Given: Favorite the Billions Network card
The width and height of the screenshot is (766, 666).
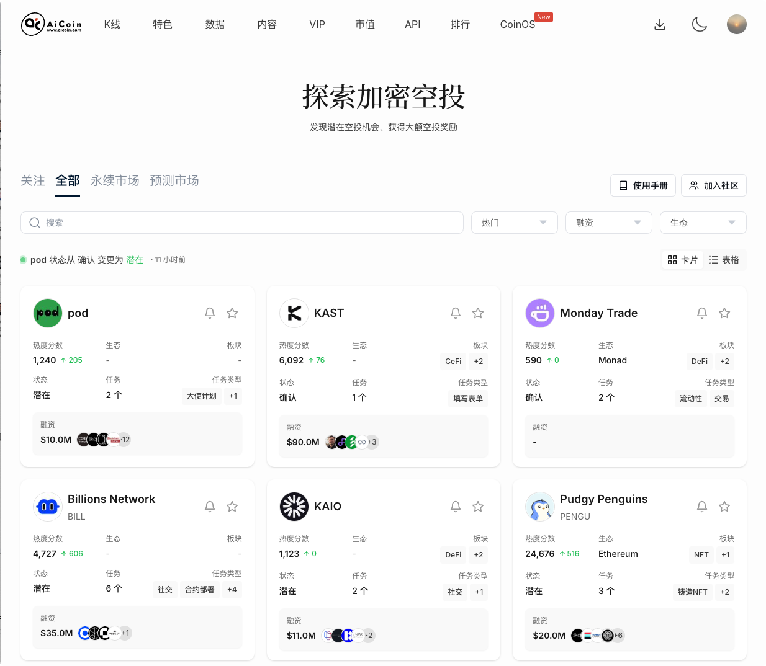Looking at the screenshot, I should [232, 507].
